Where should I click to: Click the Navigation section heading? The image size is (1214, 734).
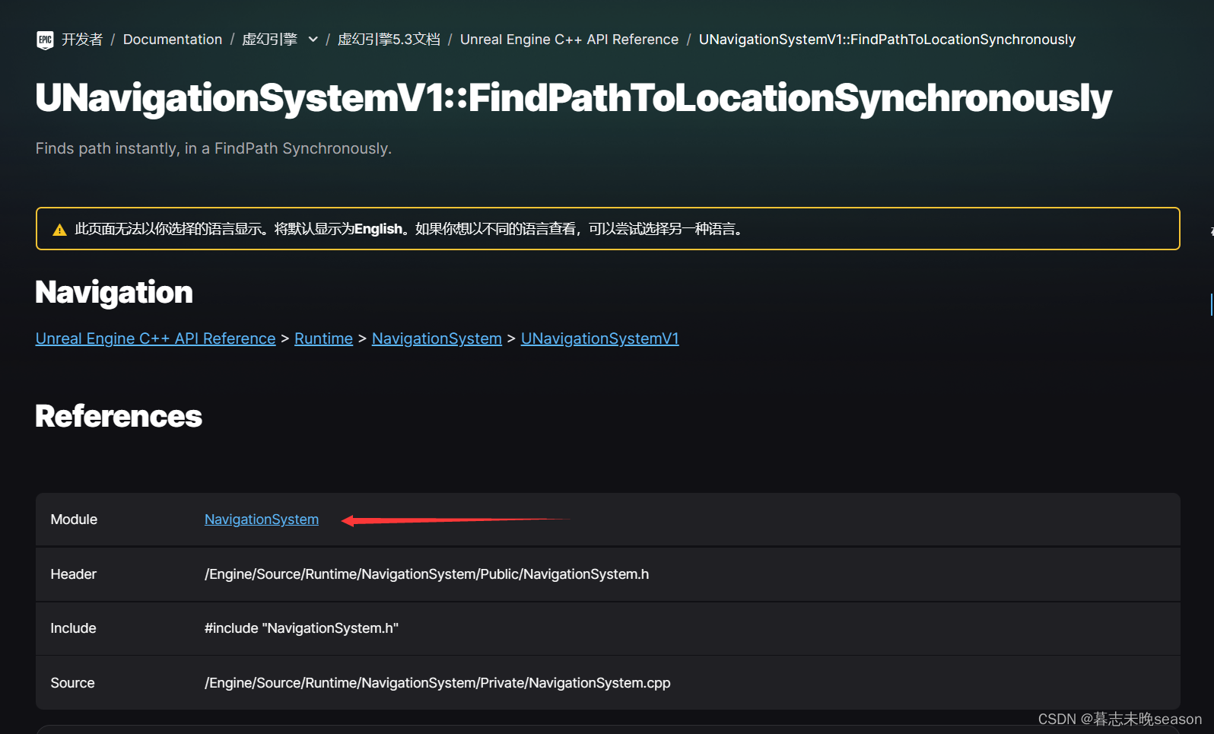(x=114, y=293)
